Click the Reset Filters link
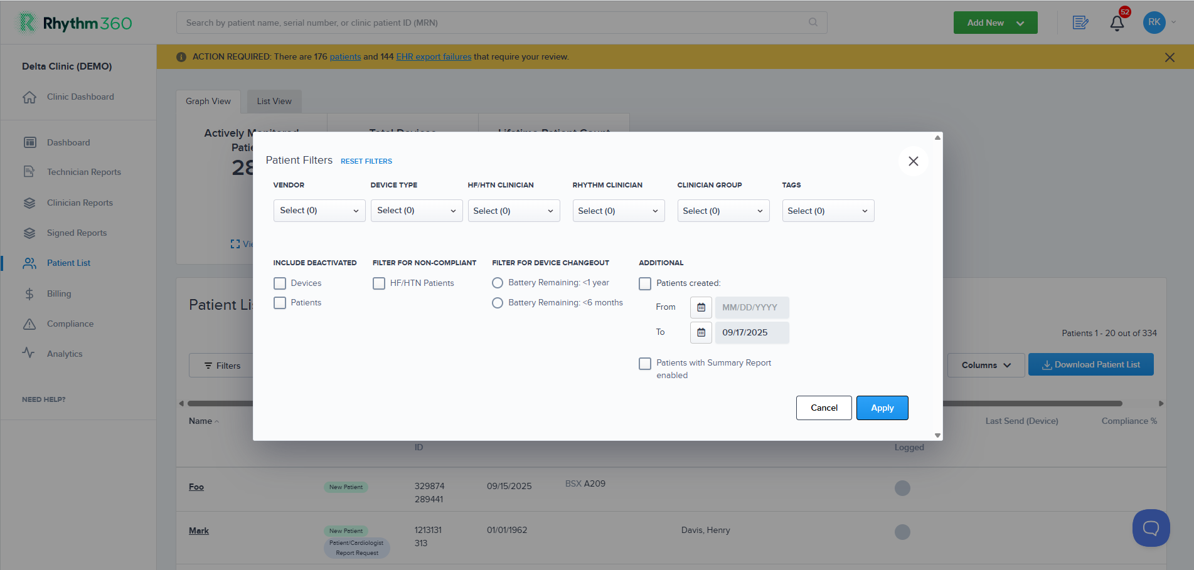 (x=366, y=161)
